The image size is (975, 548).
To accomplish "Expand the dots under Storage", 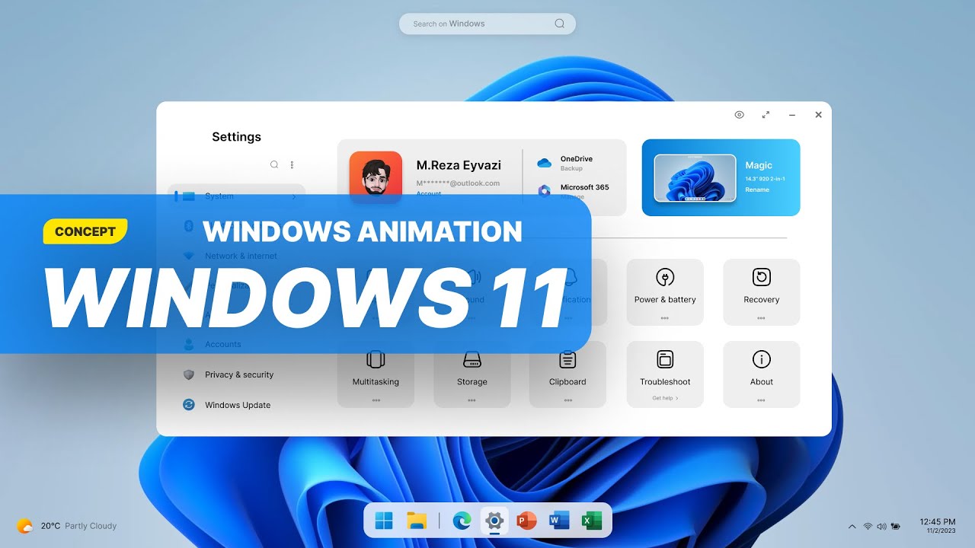I will 472,400.
